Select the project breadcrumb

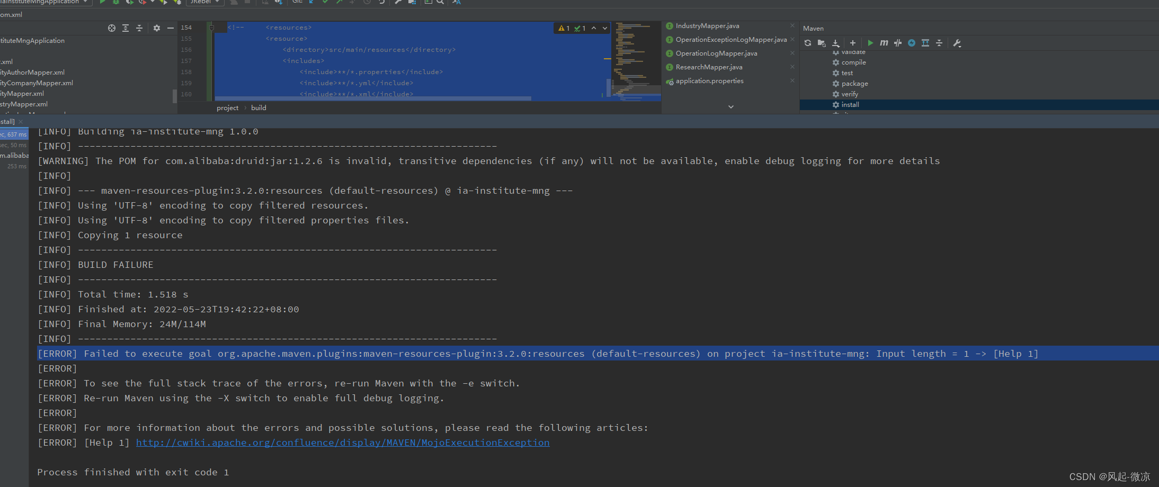click(x=227, y=107)
